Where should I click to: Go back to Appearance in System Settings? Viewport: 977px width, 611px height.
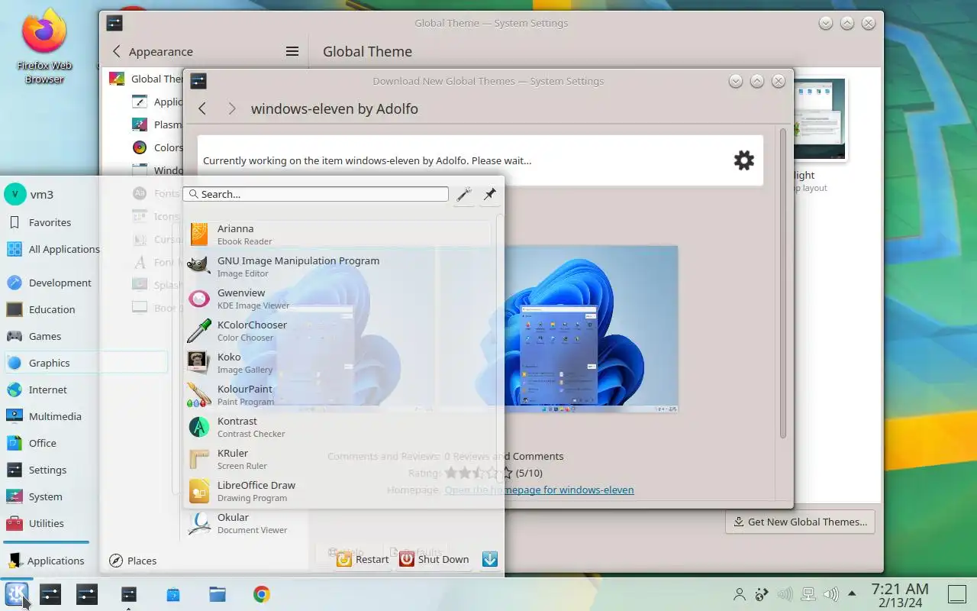[152, 51]
